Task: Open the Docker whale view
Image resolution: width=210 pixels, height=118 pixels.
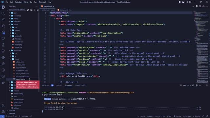Action: 3,83
